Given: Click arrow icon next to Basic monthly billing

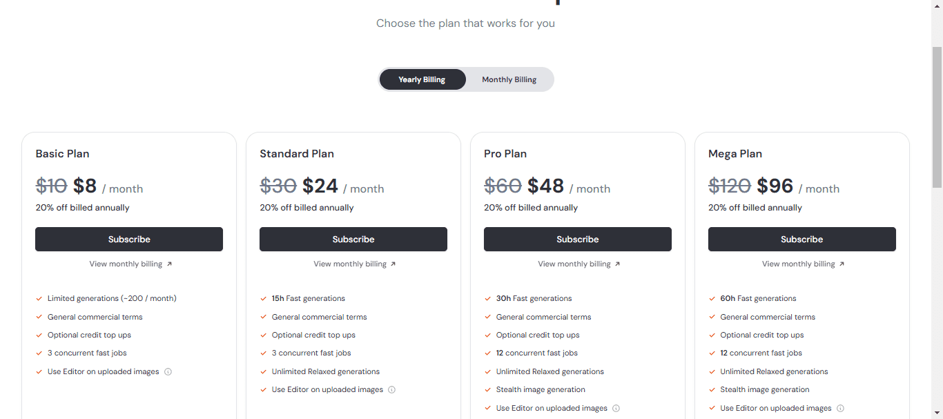Looking at the screenshot, I should coord(169,264).
